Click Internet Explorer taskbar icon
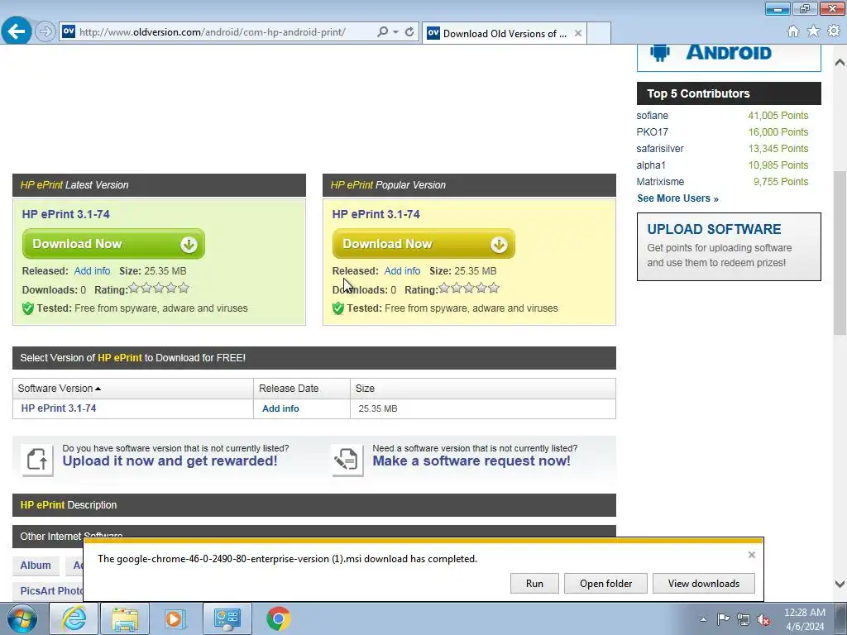Viewport: 847px width, 635px height. [74, 618]
